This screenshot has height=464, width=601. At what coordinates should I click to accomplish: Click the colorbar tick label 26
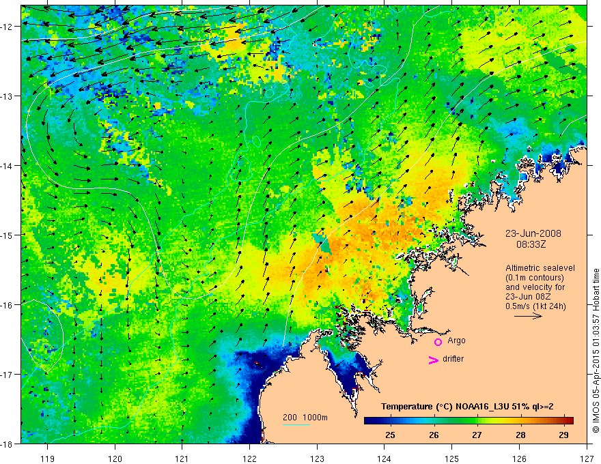(x=434, y=435)
